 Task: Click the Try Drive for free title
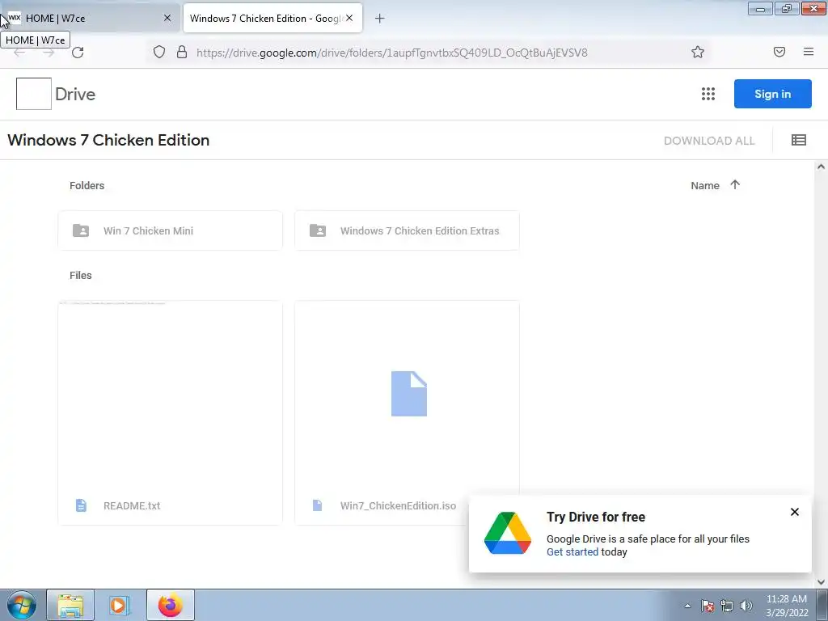[x=596, y=517]
